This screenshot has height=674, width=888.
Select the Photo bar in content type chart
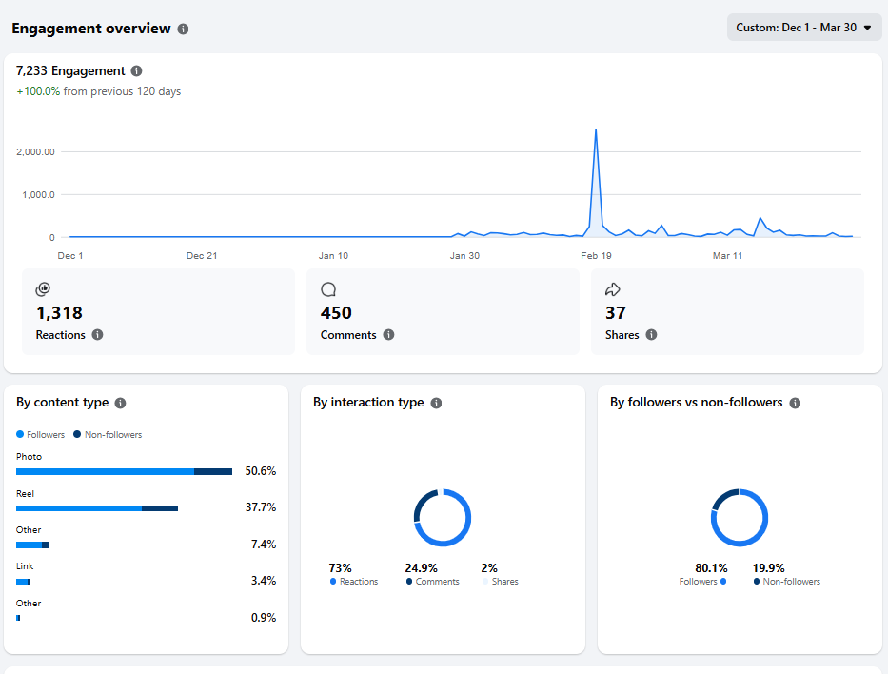coord(124,470)
